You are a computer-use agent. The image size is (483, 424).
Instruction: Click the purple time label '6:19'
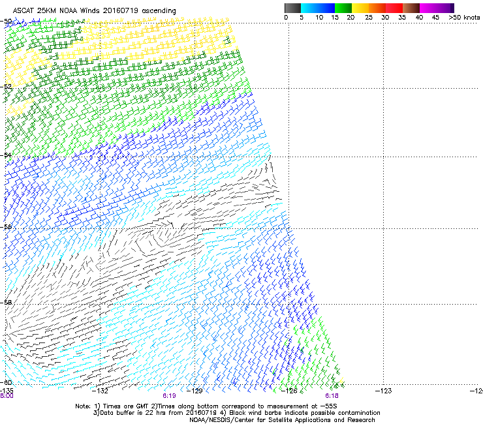click(x=169, y=396)
